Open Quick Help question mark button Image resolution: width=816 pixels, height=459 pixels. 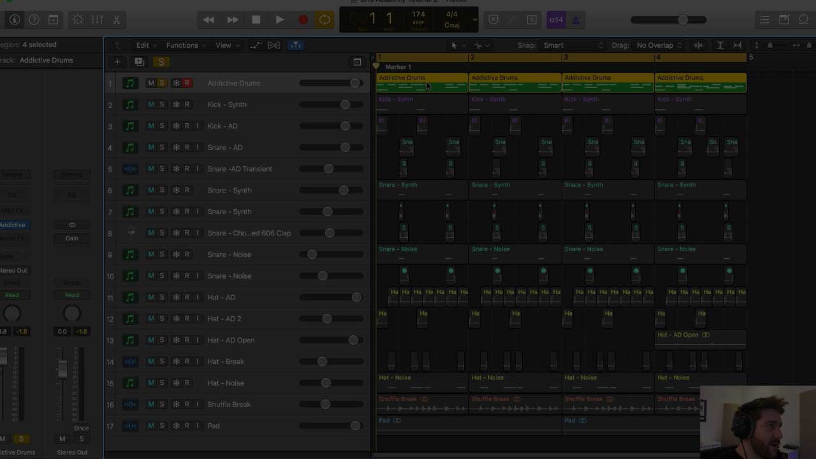coord(34,20)
